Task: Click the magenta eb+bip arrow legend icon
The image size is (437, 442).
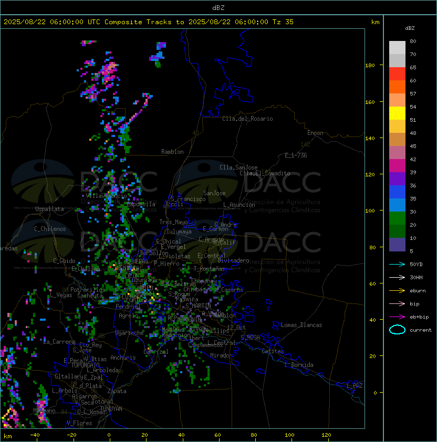Action: [x=397, y=317]
